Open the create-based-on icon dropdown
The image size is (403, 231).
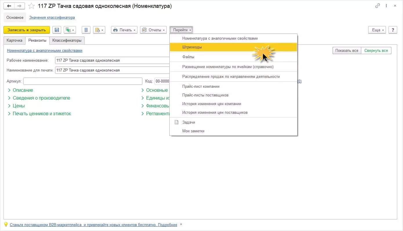(x=70, y=30)
